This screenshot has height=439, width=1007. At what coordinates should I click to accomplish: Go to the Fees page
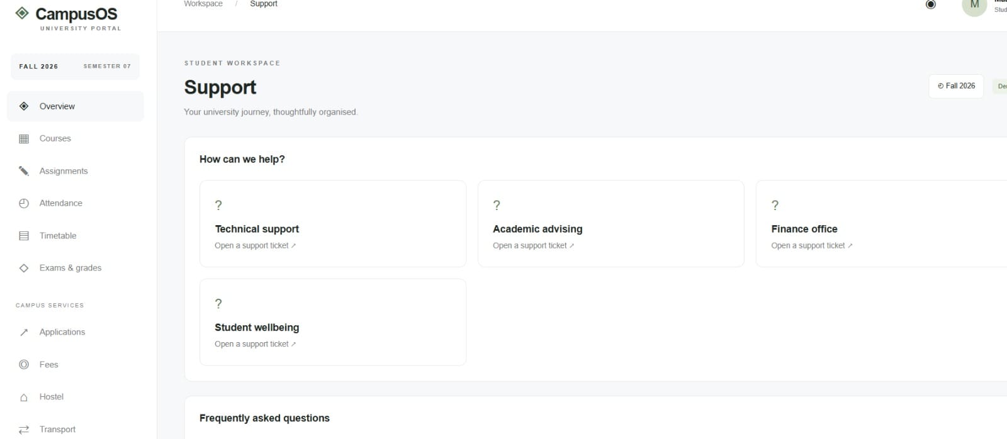76,365
